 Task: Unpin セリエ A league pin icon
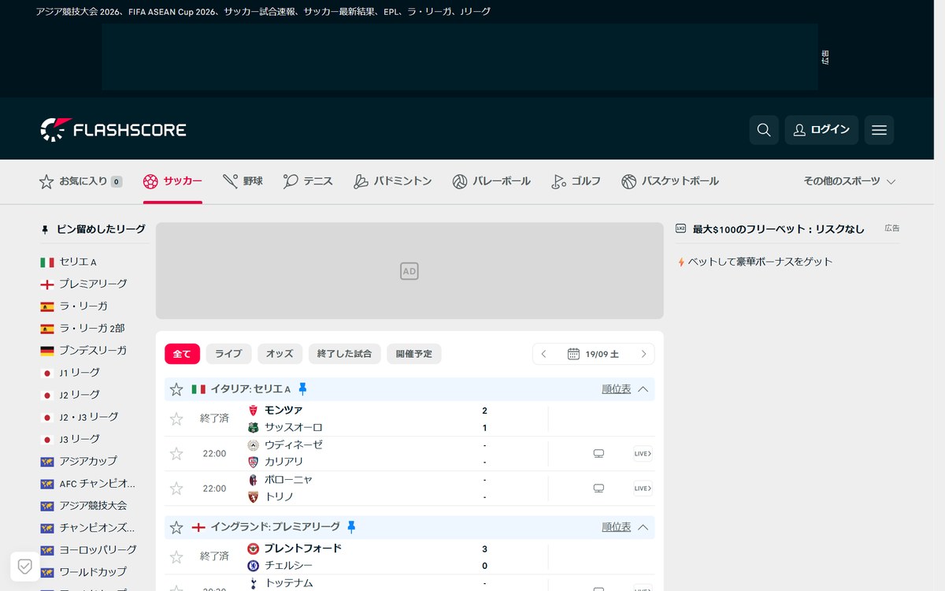click(302, 389)
